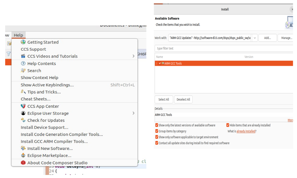Expand the Eclipse User Storage submenu
Screen dimensions: 297x178
(133, 113)
